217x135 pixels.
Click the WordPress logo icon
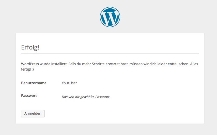pyautogui.click(x=110, y=17)
